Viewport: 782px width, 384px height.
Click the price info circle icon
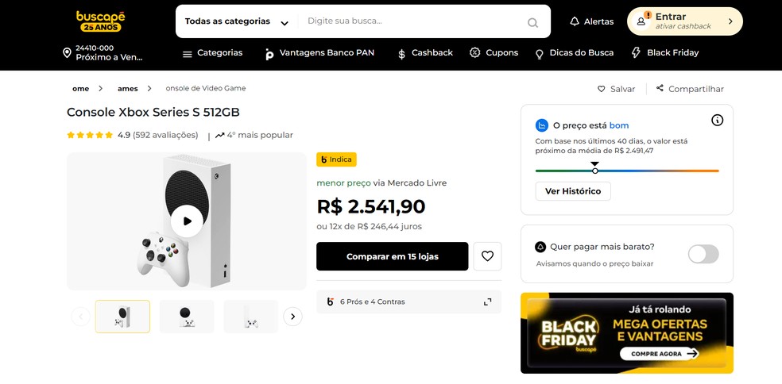tap(717, 120)
